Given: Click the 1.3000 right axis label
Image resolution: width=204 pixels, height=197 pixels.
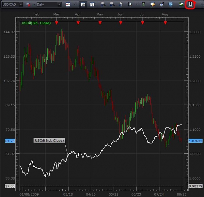Looking at the screenshot, I should (195, 32).
